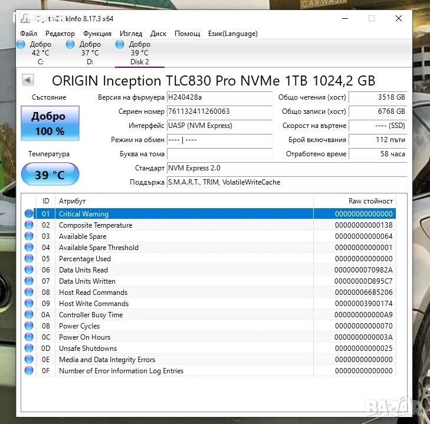
Task: Click status orb of Percentage Used row
Action: (x=29, y=258)
